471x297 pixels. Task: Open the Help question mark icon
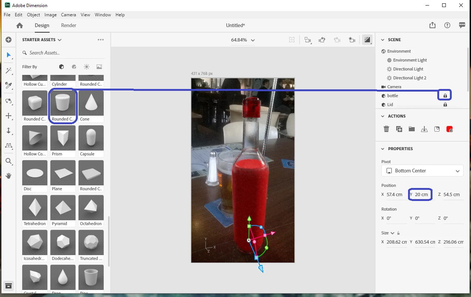447,25
